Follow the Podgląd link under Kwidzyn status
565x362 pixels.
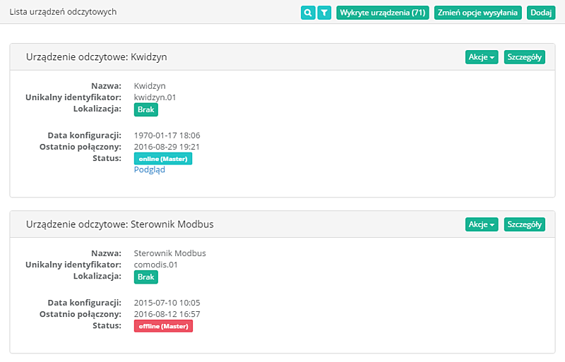pos(149,169)
